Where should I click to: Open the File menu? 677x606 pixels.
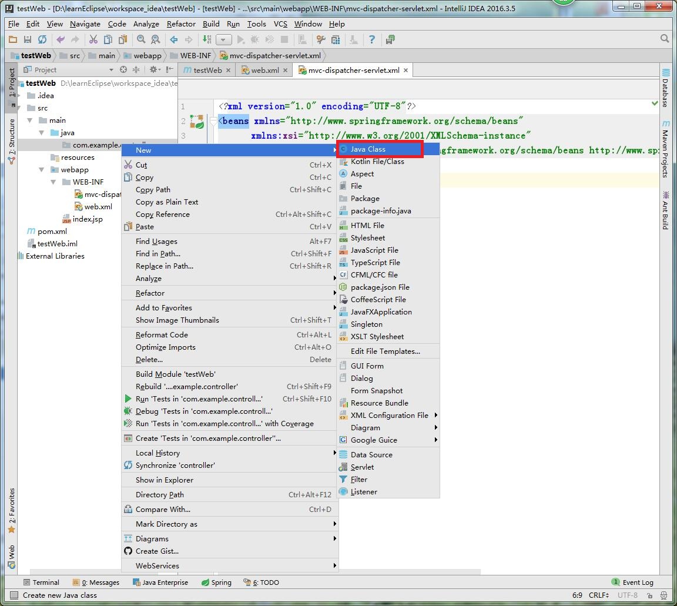click(14, 24)
